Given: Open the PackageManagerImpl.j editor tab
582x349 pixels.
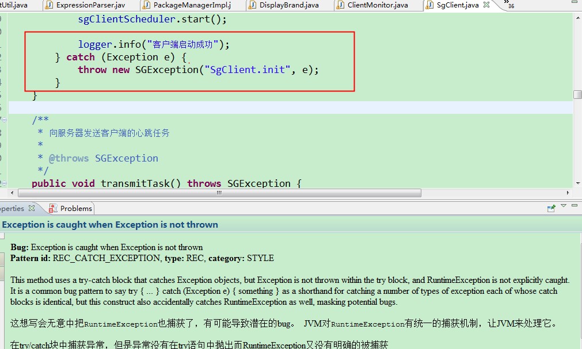Looking at the screenshot, I should pos(192,5).
